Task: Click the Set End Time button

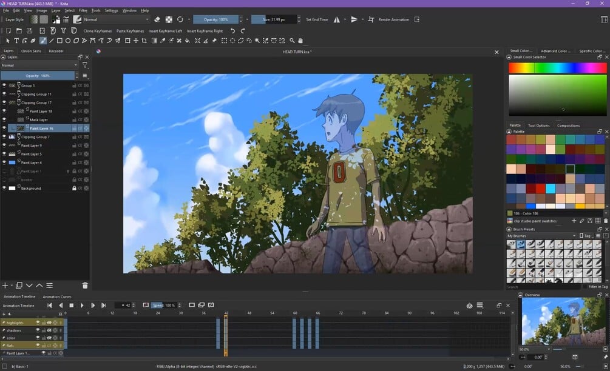Action: (317, 19)
